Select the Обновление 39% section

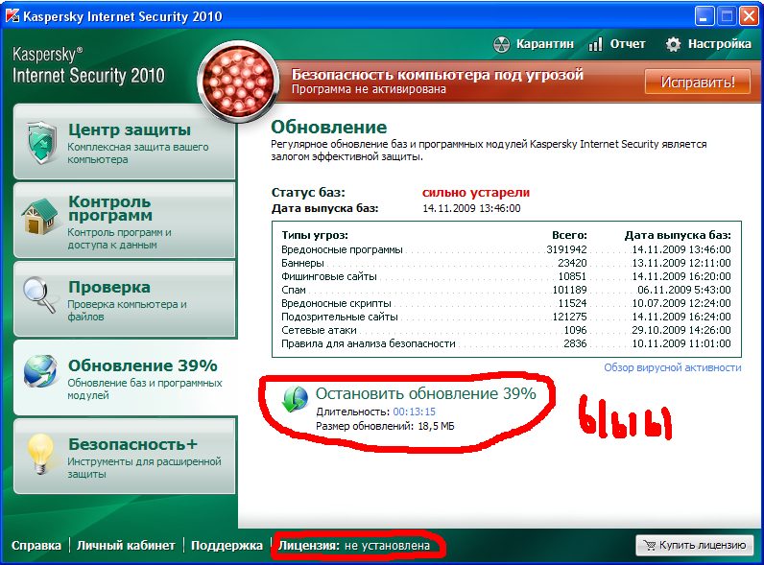coord(124,378)
